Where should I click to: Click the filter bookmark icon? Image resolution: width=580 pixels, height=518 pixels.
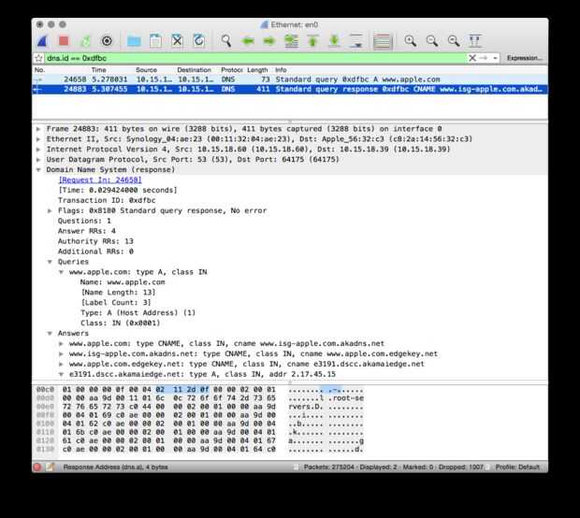click(39, 58)
